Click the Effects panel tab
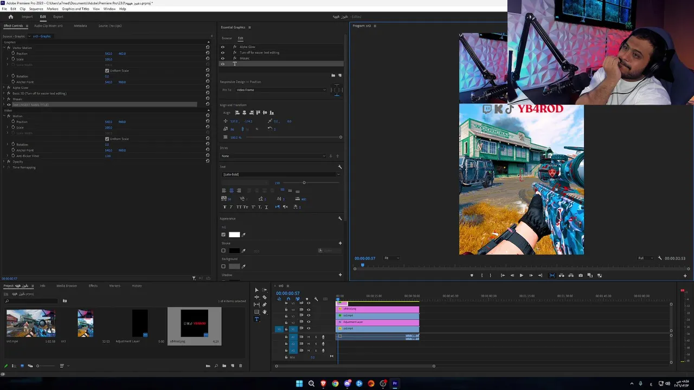The width and height of the screenshot is (694, 390). 93,285
